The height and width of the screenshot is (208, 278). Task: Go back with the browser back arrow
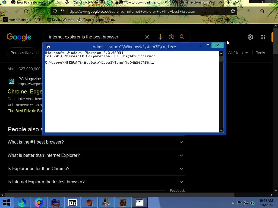7,11
